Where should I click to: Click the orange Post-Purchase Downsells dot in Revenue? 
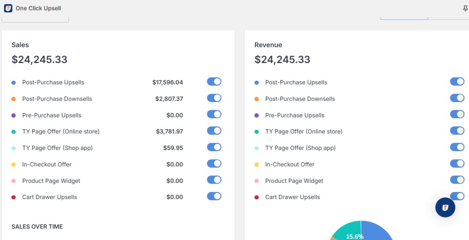pos(257,99)
